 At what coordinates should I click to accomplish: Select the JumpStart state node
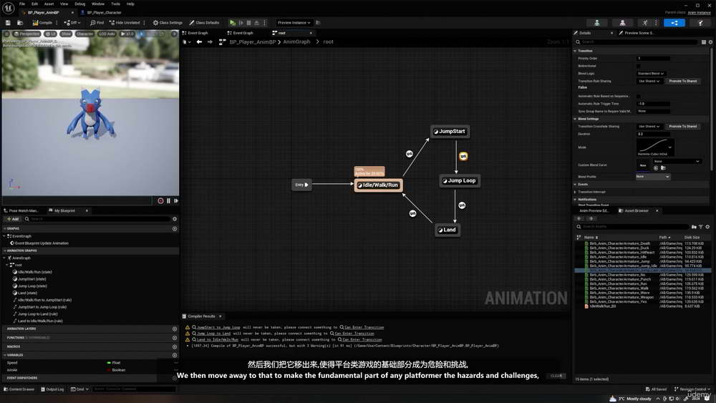pyautogui.click(x=450, y=132)
